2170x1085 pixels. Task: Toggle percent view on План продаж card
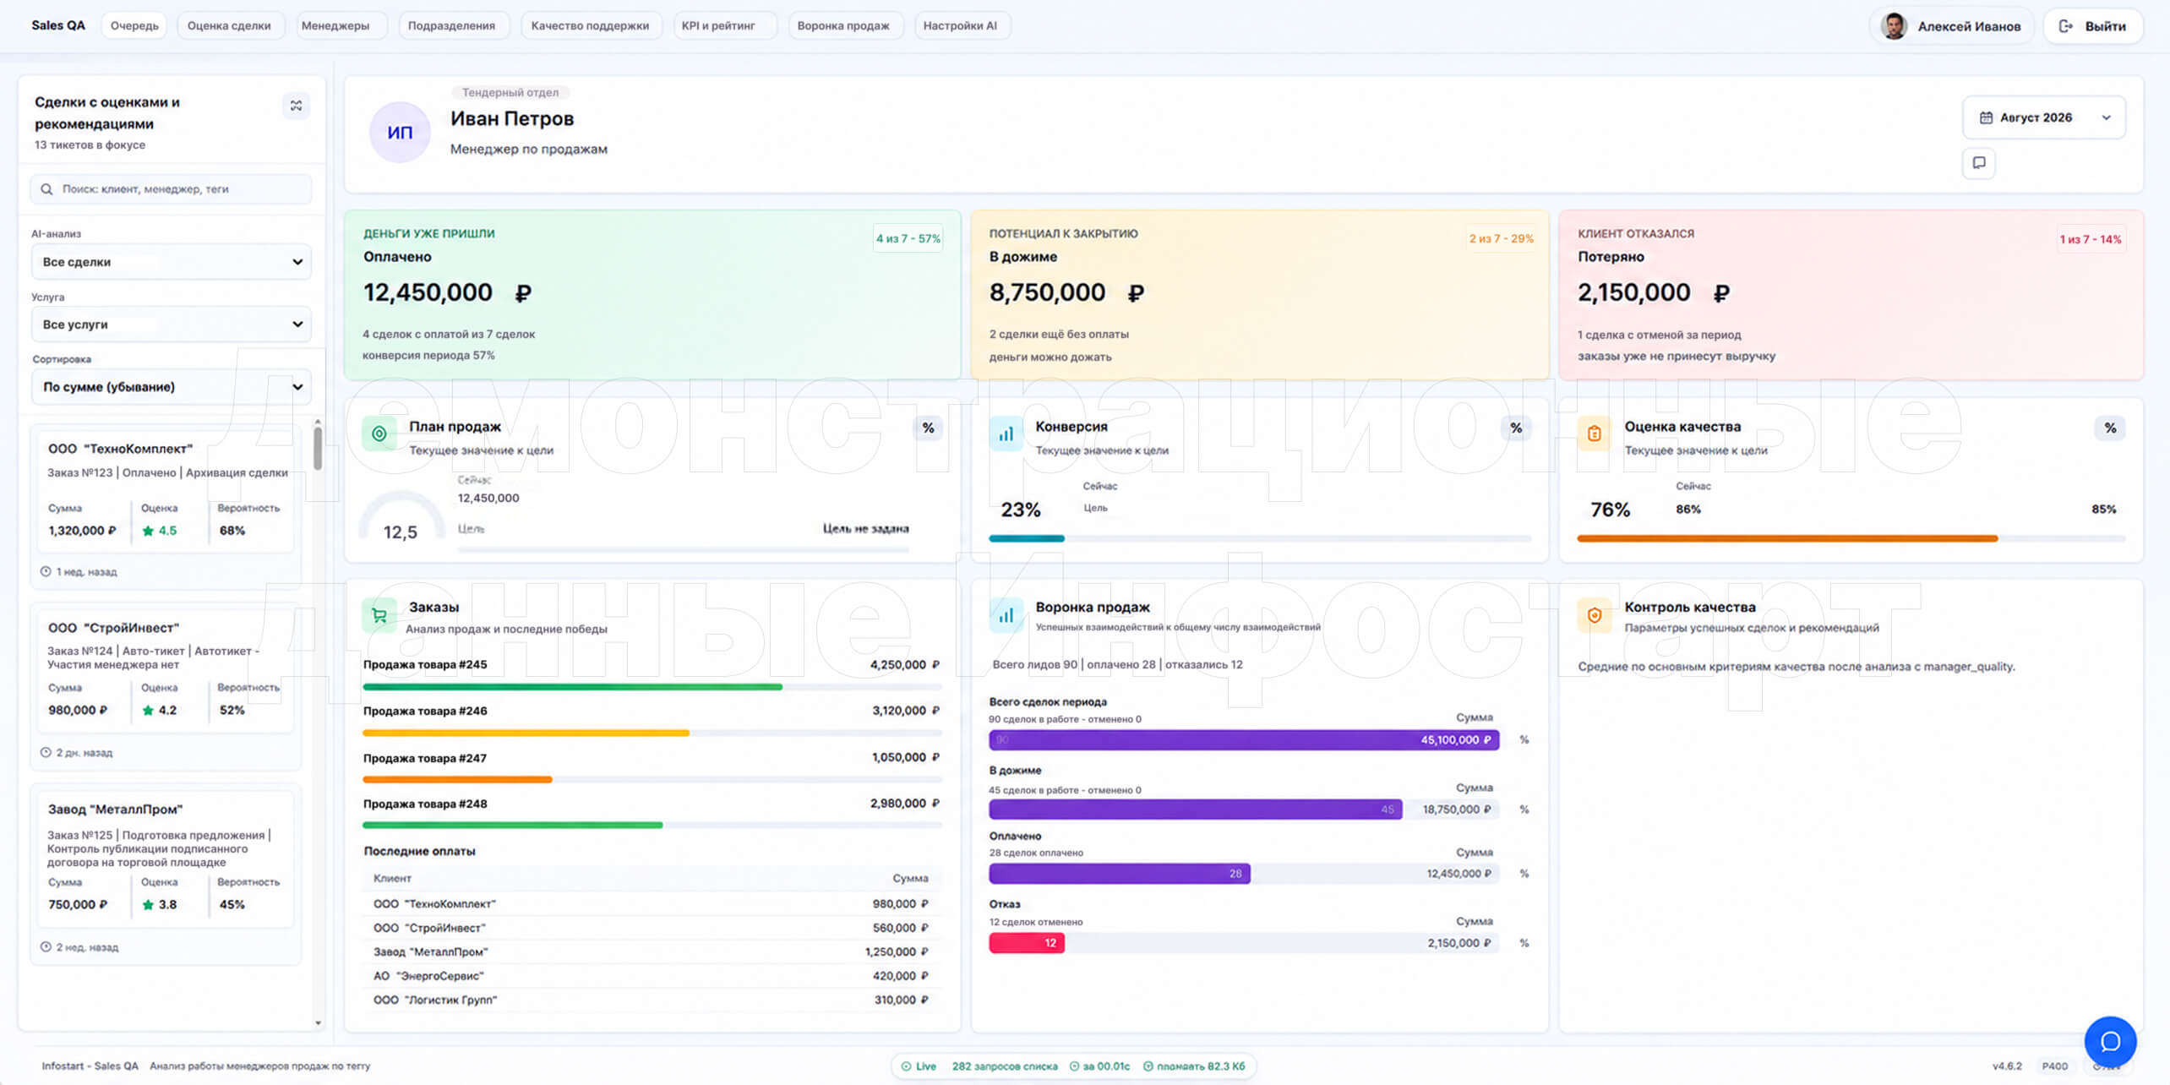[928, 428]
